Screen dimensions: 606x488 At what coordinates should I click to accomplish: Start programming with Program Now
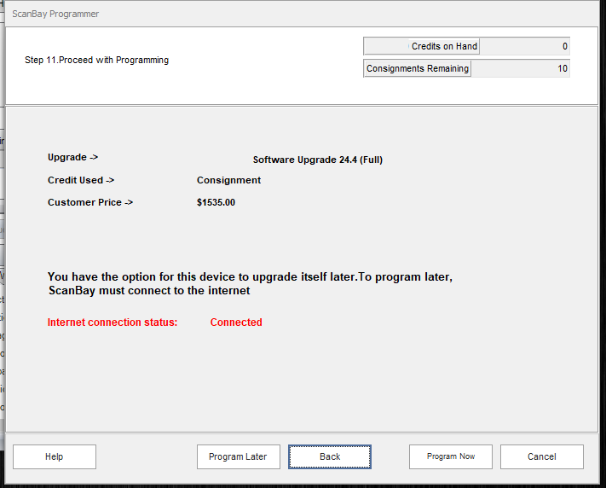click(451, 456)
